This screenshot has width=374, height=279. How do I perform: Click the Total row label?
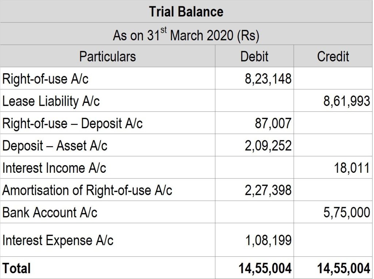tap(16, 268)
